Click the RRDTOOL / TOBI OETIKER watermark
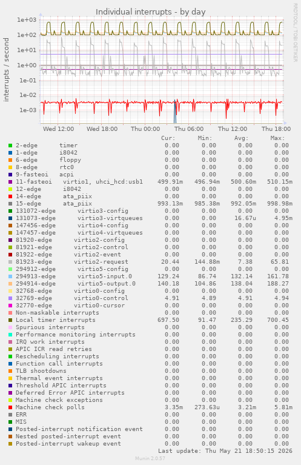The image size is (301, 465). click(x=296, y=33)
